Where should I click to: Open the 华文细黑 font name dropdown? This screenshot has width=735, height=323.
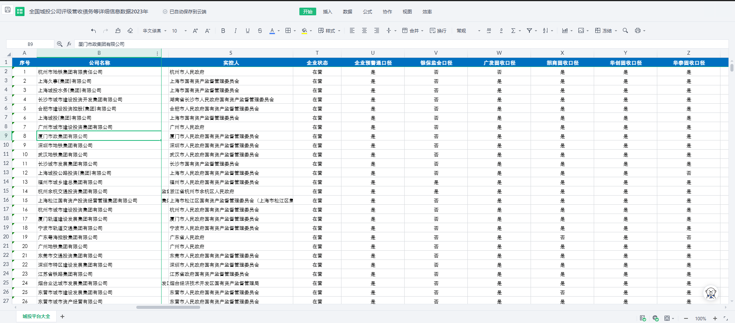click(155, 31)
